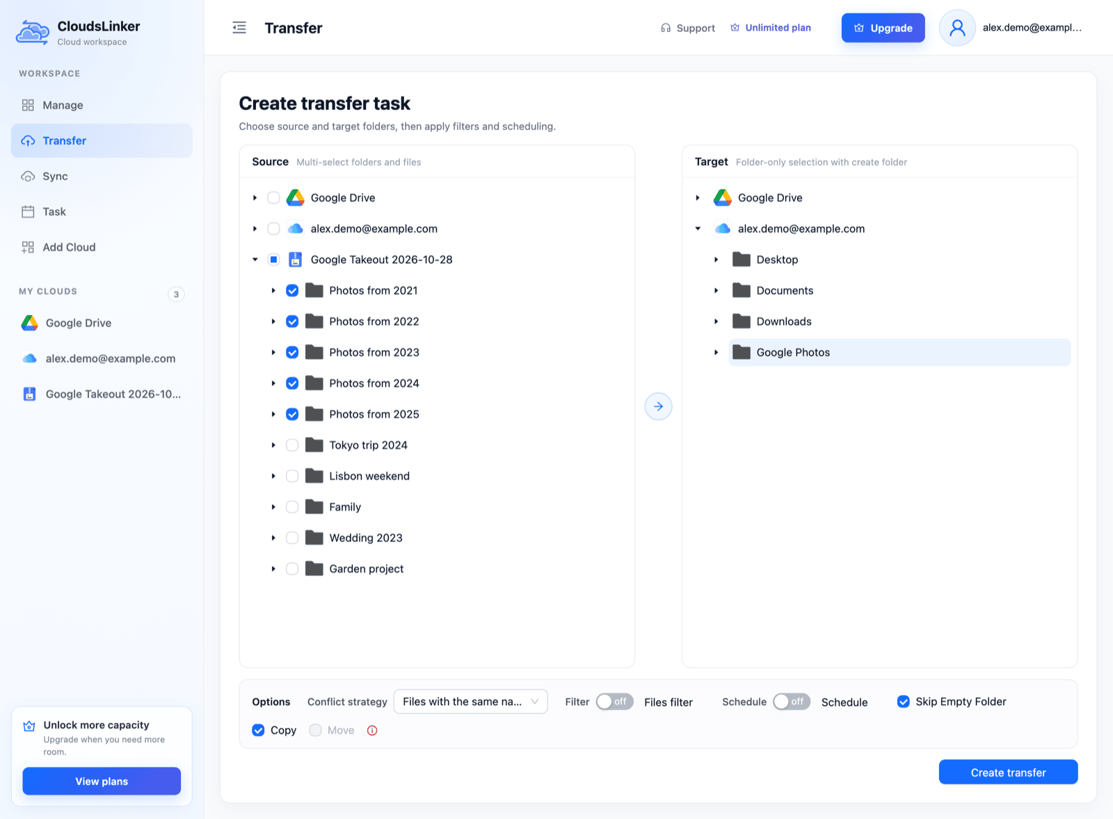Image resolution: width=1113 pixels, height=819 pixels.
Task: Collapse the Google Takeout 2026-10-28 source tree
Action: pyautogui.click(x=255, y=260)
